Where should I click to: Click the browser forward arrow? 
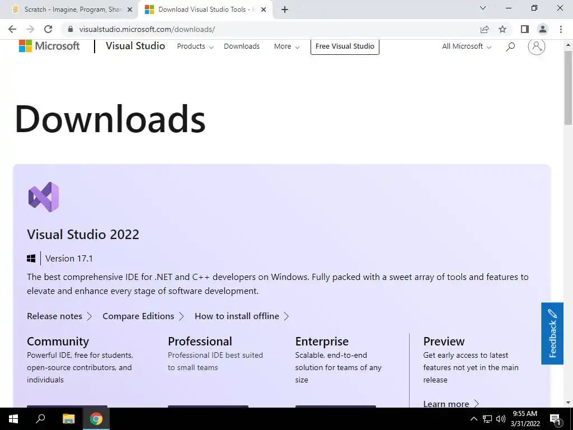30,29
